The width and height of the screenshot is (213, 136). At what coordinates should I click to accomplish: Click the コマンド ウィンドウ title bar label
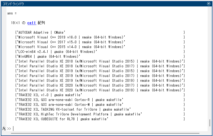click(13, 4)
